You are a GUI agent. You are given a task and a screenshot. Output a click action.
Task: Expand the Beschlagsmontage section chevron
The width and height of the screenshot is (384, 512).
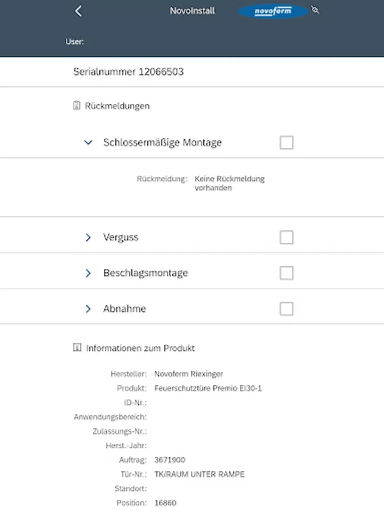(88, 273)
